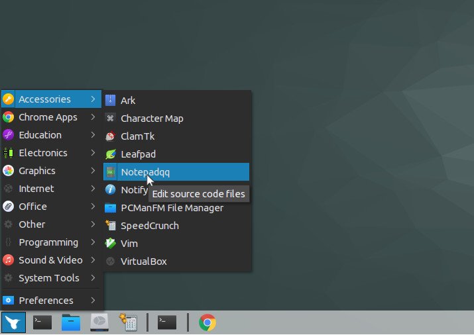Launch VirtualBox from the submenu
Screen dimensions: 474x335
coord(176,261)
